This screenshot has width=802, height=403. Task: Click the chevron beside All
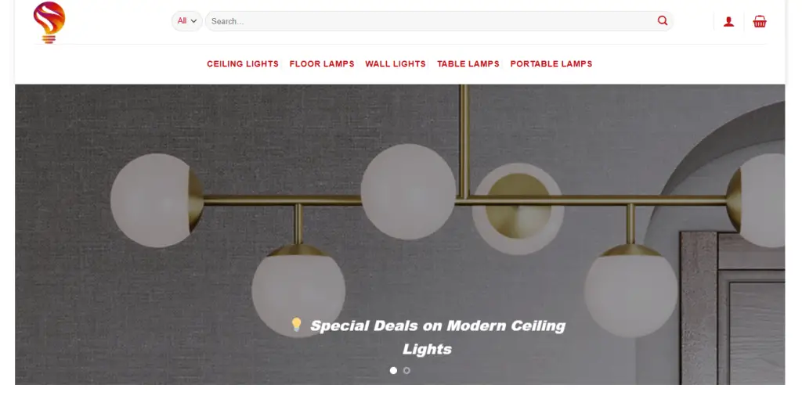point(194,21)
